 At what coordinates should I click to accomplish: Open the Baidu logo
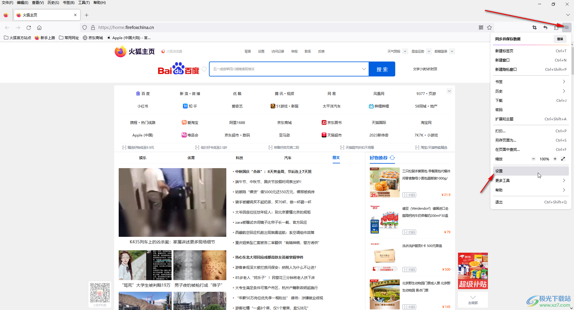(x=178, y=69)
